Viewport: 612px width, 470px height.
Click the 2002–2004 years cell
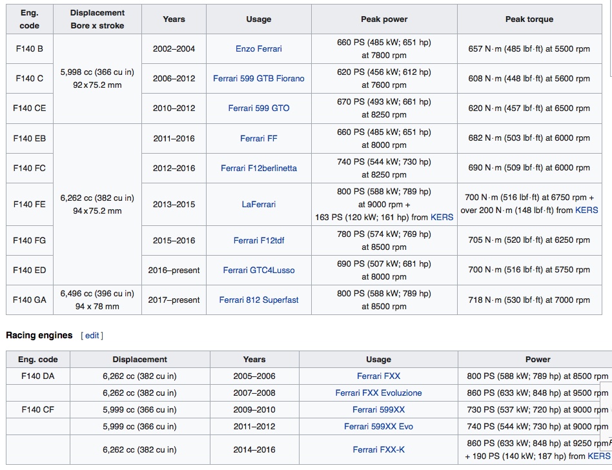pos(174,49)
